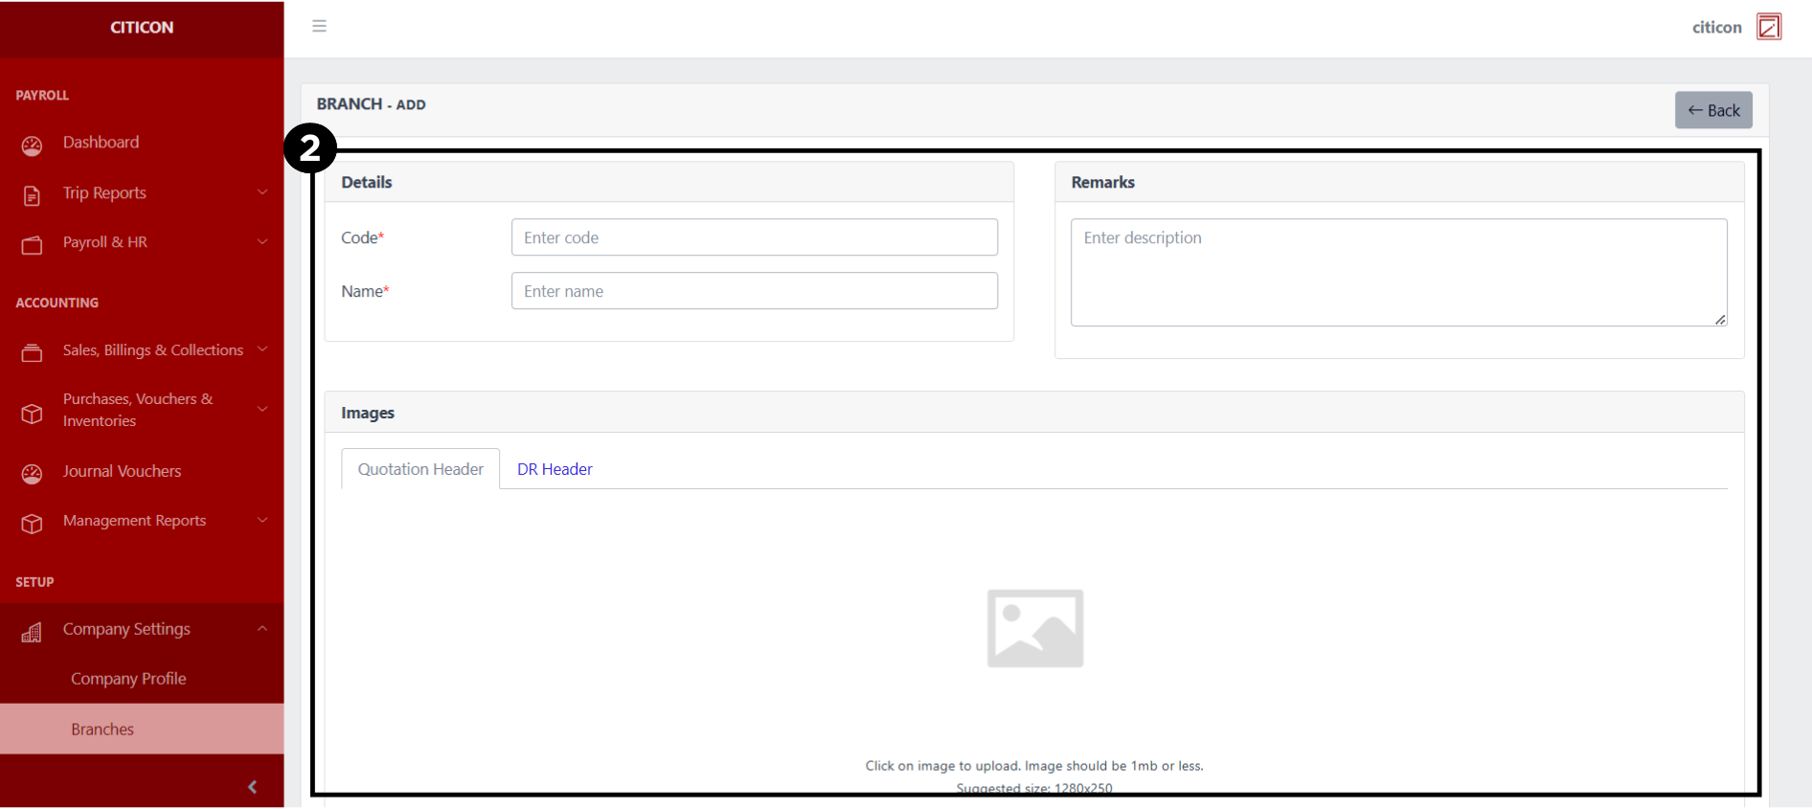
Task: Click the image upload placeholder
Action: [x=1034, y=628]
